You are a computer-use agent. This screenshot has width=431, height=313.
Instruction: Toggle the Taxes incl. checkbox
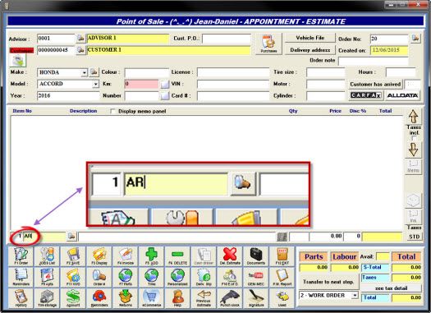pyautogui.click(x=414, y=138)
